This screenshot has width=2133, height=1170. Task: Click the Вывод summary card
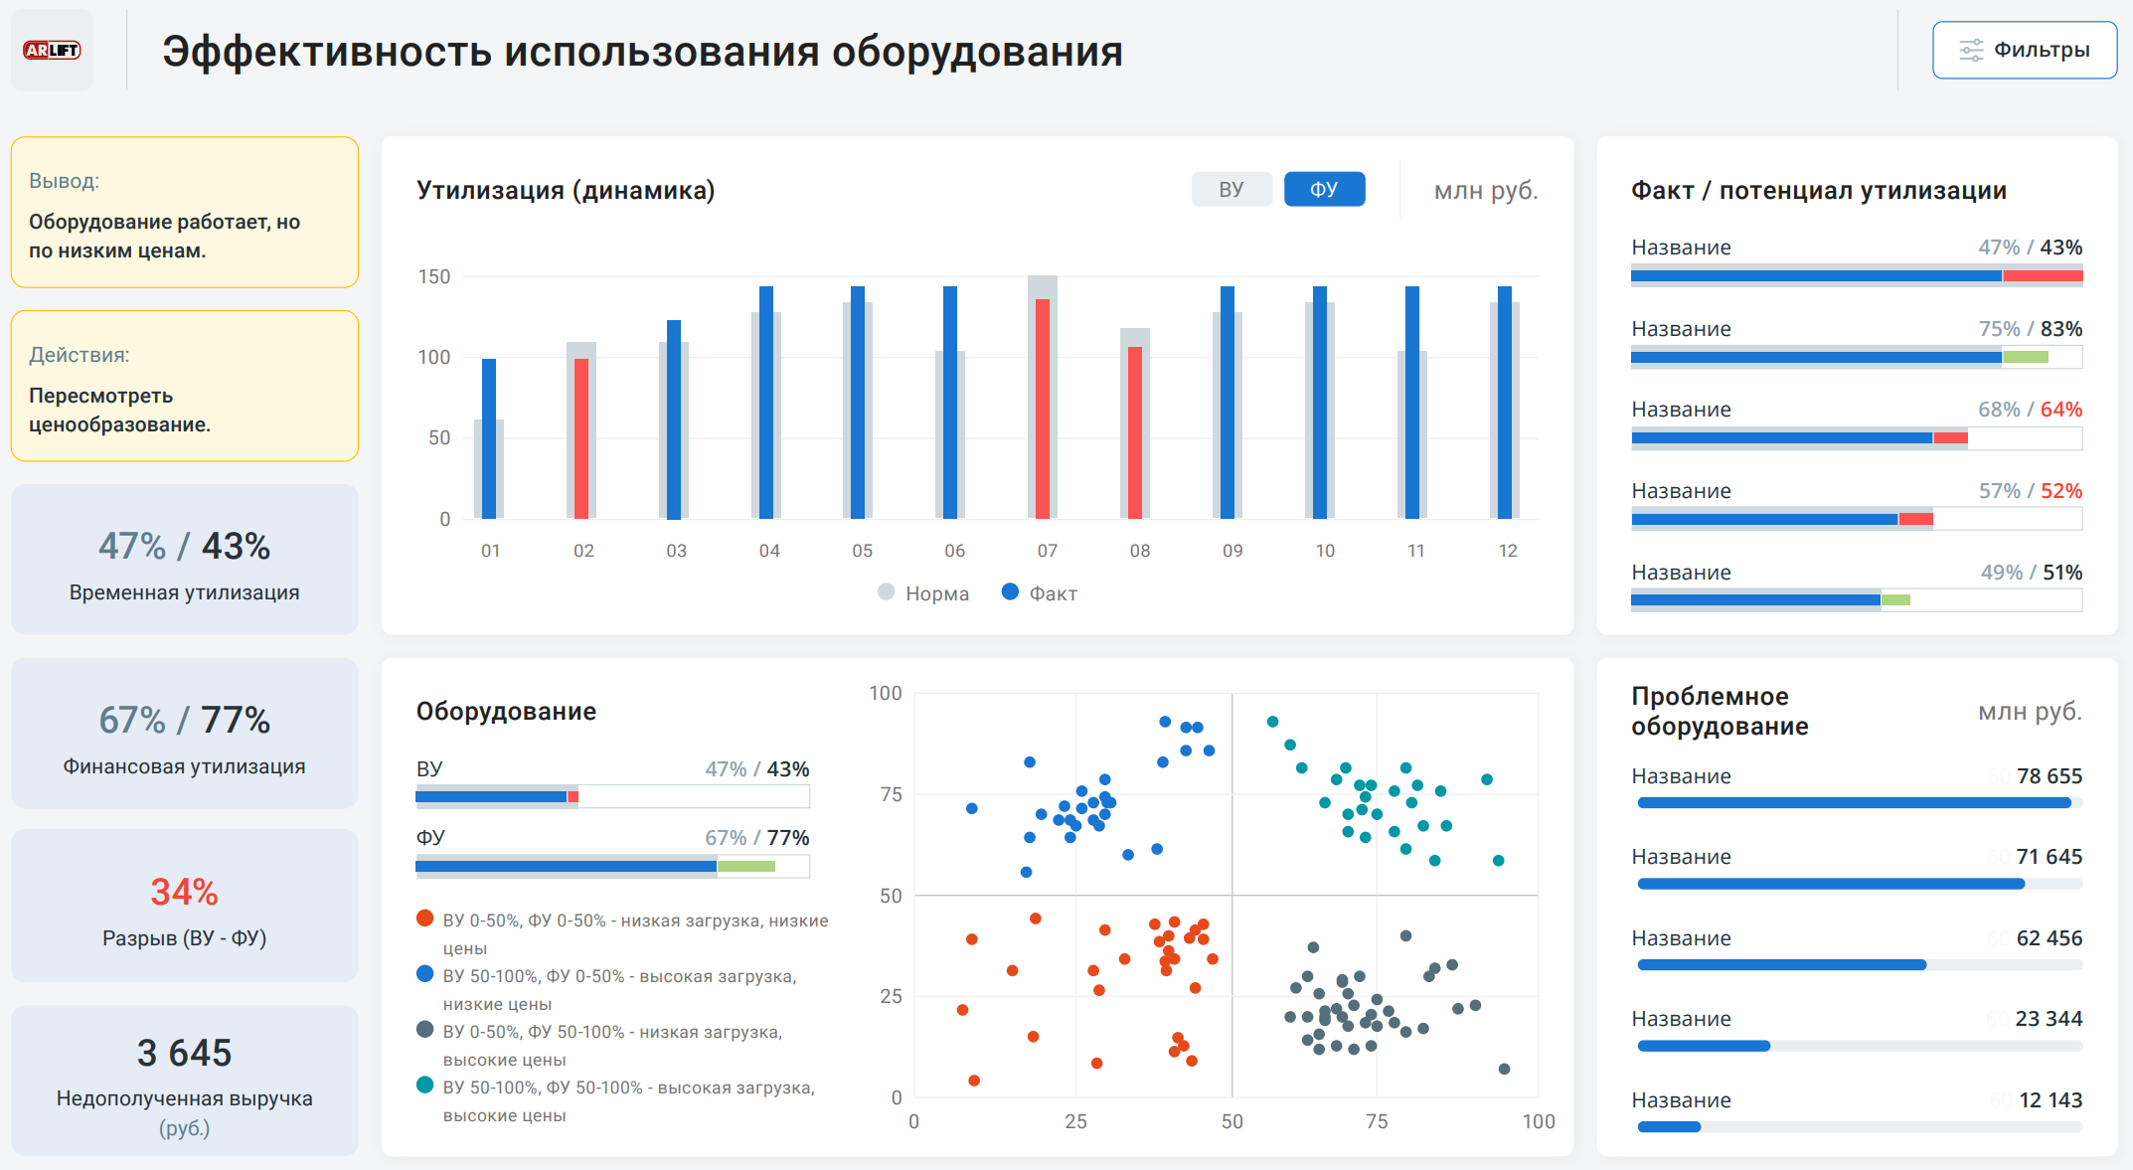pos(185,213)
